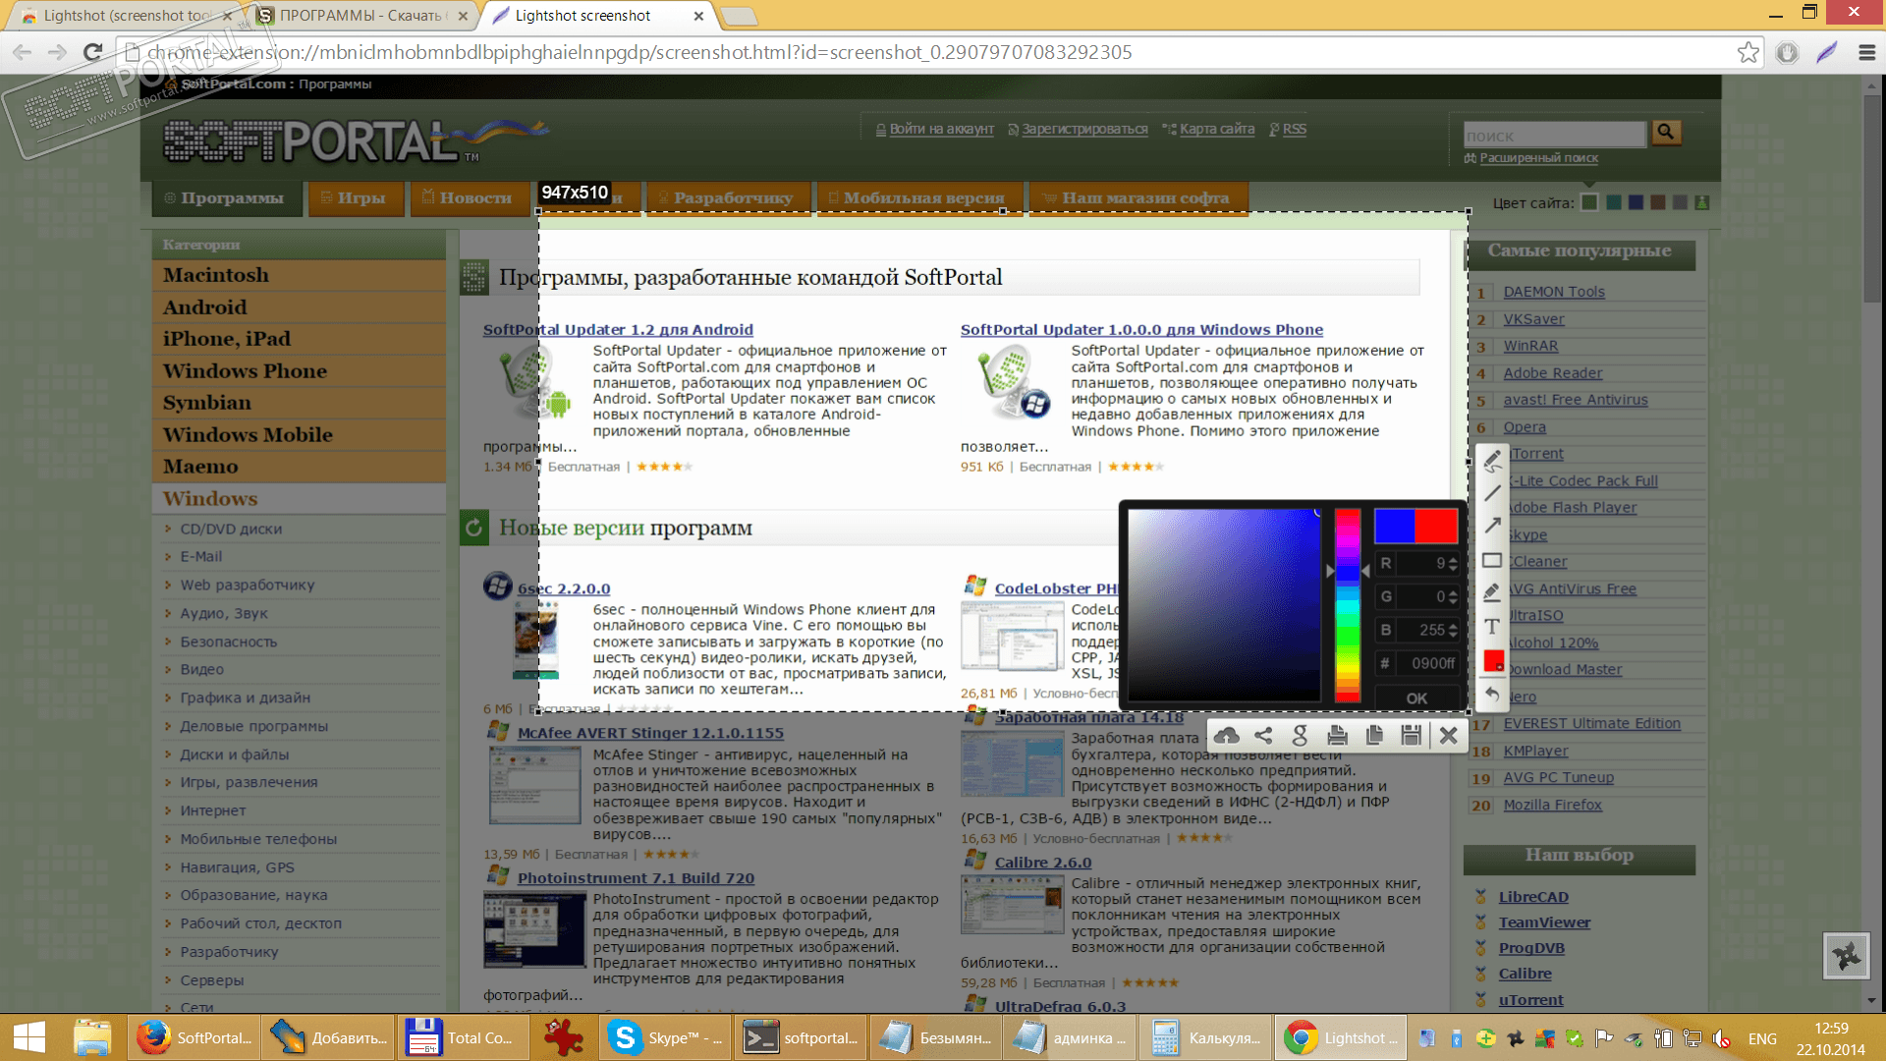Open red color swatch in toolbar

[x=1493, y=661]
